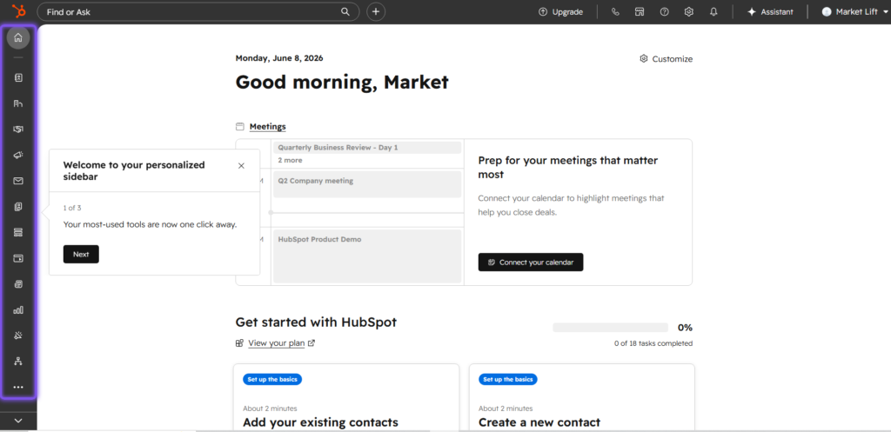Open the settings gear icon in top bar

click(x=689, y=11)
